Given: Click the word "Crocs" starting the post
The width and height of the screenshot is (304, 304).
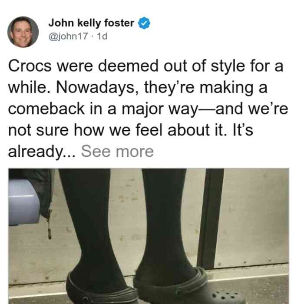Looking at the screenshot, I should click(30, 66).
